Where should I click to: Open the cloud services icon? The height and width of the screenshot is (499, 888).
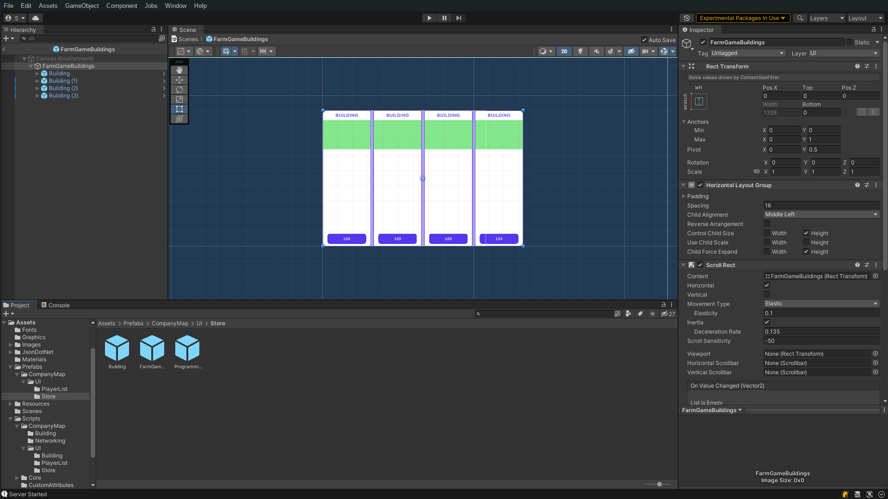click(x=36, y=18)
